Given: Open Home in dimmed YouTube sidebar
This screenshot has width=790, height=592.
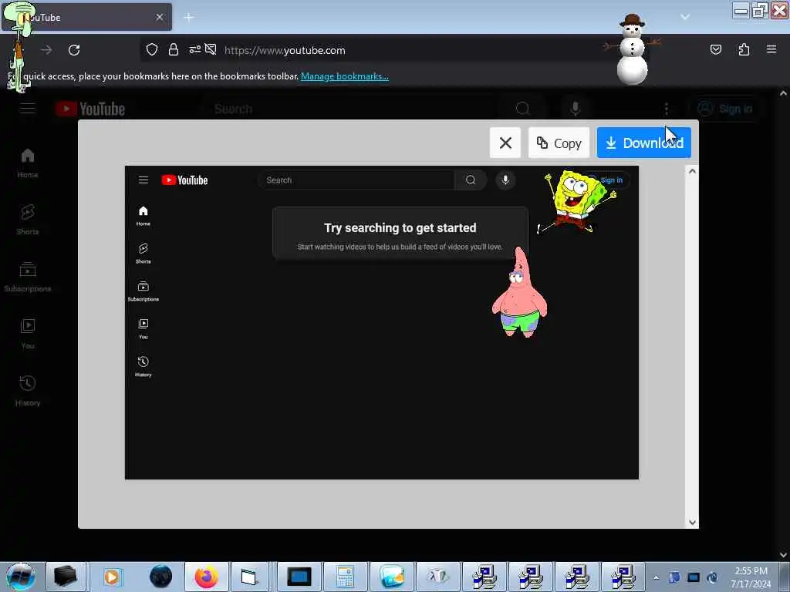Looking at the screenshot, I should (28, 163).
